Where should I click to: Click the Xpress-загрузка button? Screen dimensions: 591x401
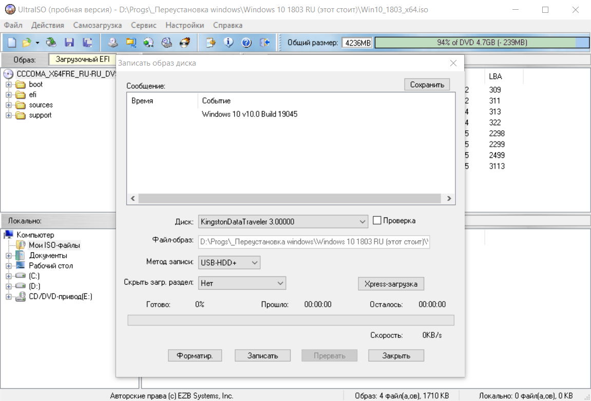[x=391, y=284]
